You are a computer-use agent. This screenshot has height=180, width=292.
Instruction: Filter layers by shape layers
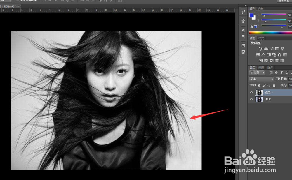pyautogui.click(x=287, y=73)
